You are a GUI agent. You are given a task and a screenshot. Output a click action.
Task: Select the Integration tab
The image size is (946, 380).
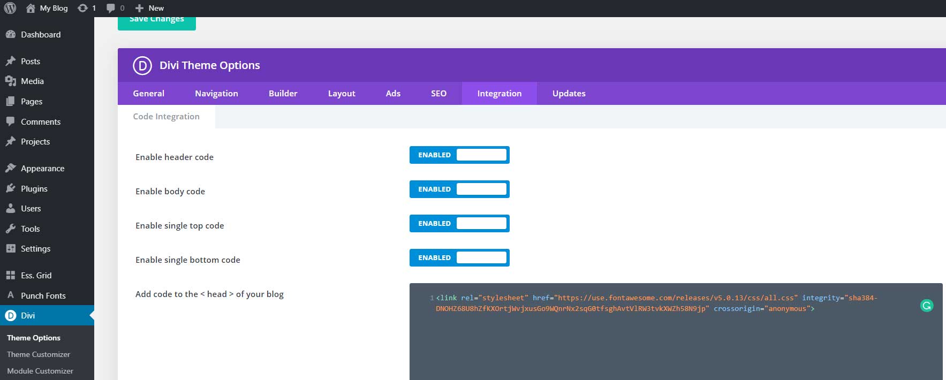pos(500,93)
